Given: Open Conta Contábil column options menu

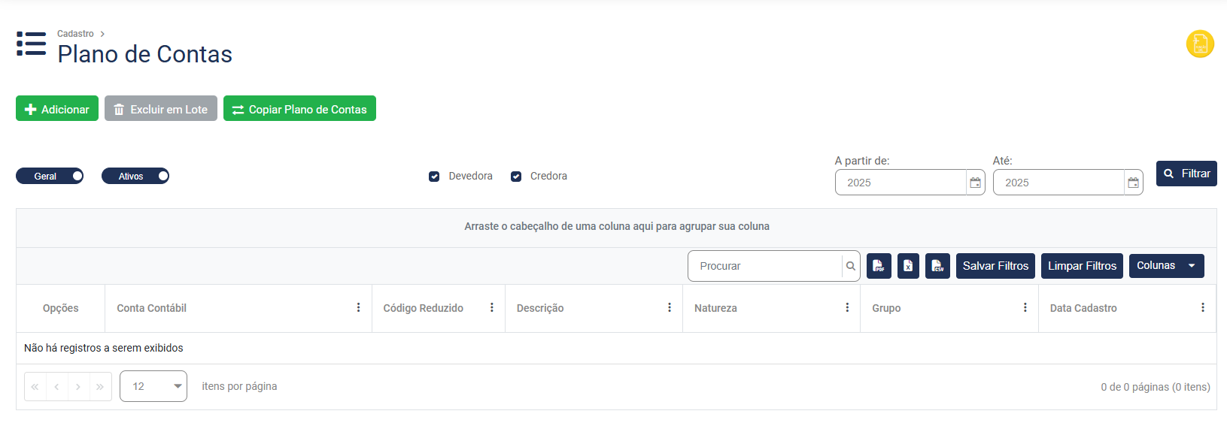Looking at the screenshot, I should (x=358, y=308).
